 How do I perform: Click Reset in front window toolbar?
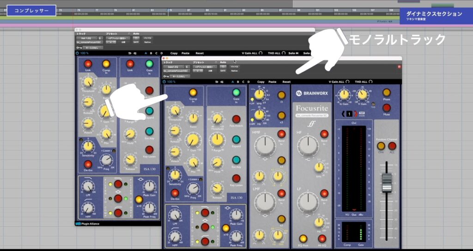(x=286, y=82)
